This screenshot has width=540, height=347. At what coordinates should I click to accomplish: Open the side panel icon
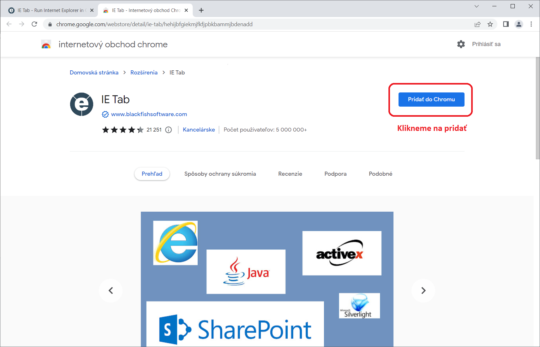click(506, 24)
